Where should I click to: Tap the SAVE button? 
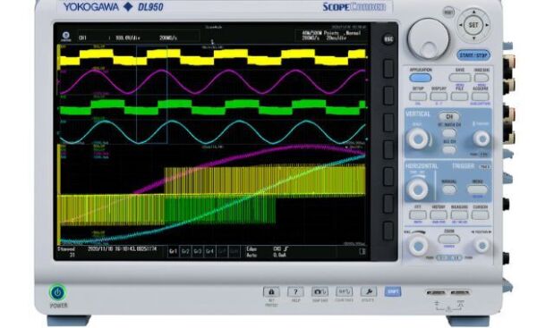tap(460, 78)
